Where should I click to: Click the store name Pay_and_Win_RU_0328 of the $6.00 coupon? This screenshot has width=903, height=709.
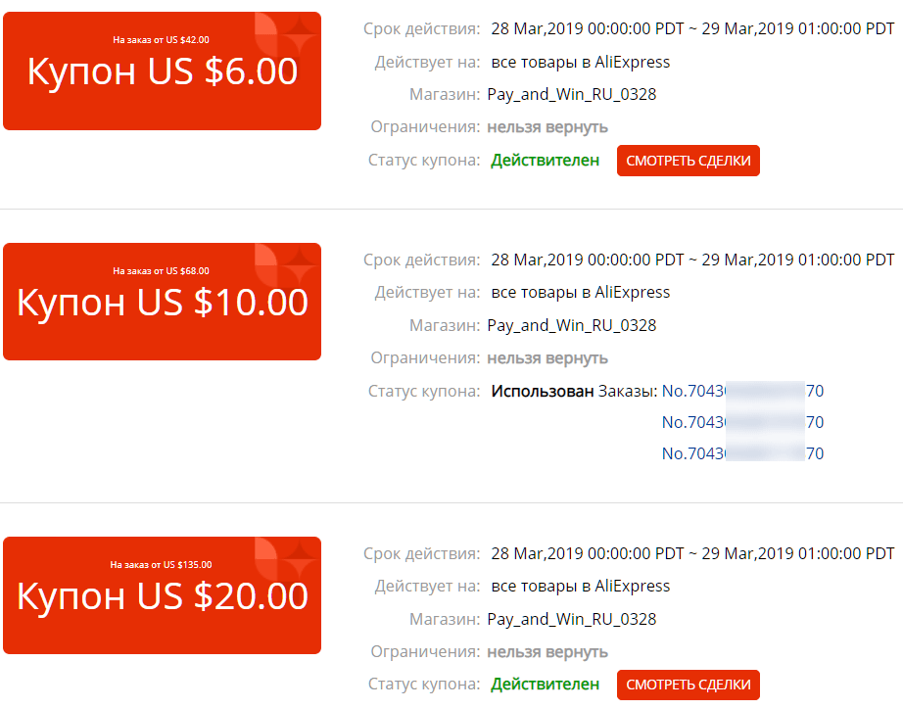coord(572,95)
